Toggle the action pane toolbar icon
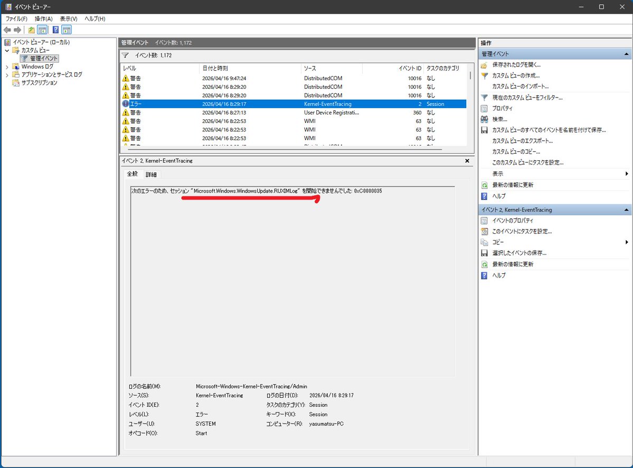Image resolution: width=633 pixels, height=468 pixels. pos(67,30)
